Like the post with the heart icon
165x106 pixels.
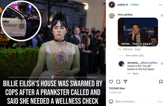tap(111, 82)
